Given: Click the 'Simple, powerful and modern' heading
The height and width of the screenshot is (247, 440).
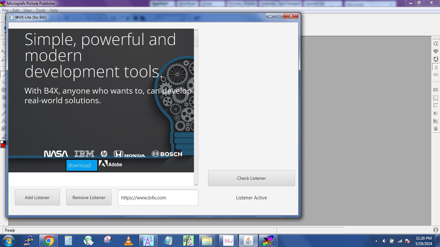Looking at the screenshot, I should click(x=100, y=55).
